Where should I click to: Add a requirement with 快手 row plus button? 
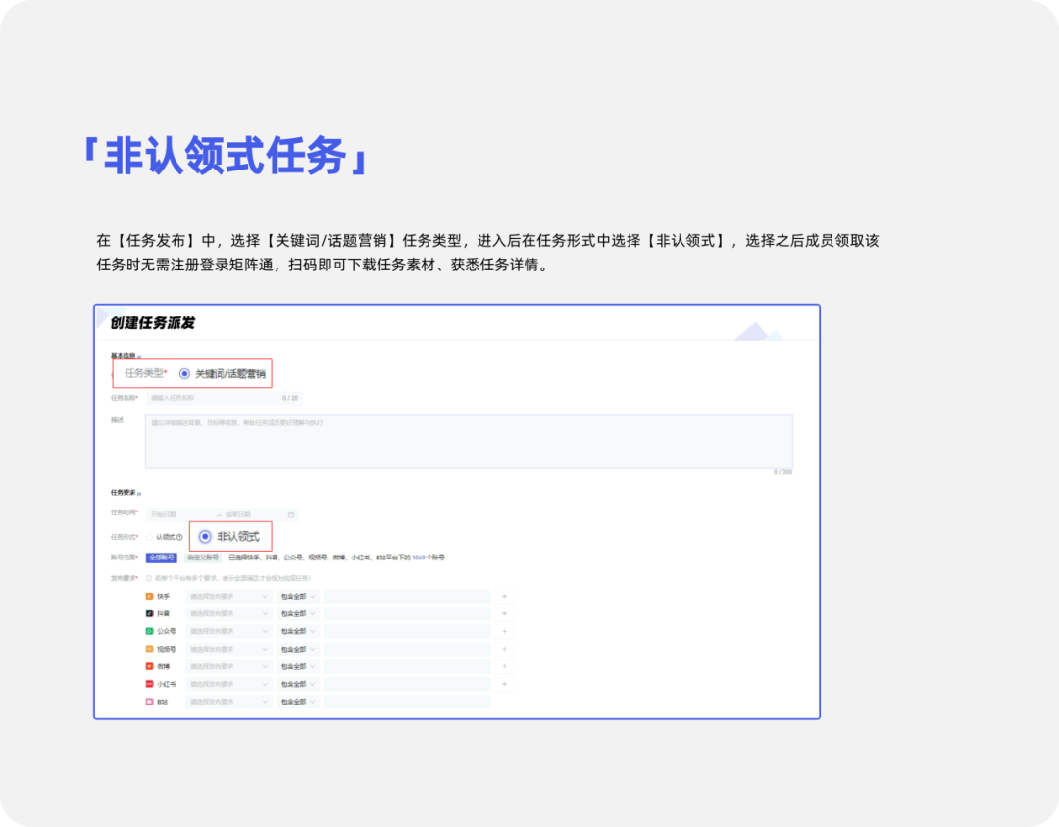click(x=505, y=597)
